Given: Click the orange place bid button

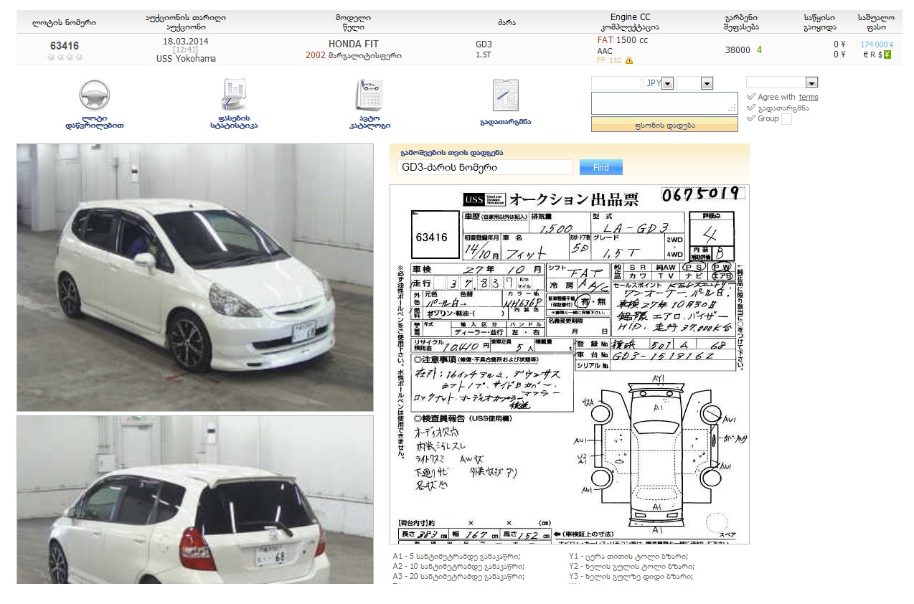Looking at the screenshot, I should [664, 125].
